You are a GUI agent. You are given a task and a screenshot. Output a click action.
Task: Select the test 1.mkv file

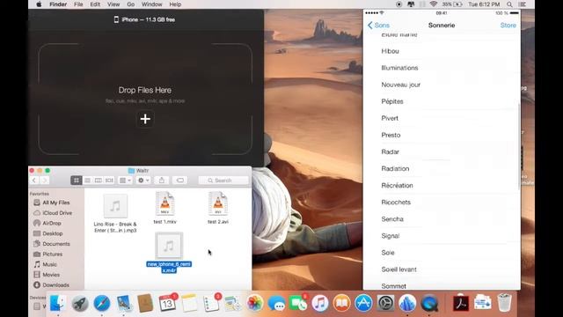point(165,208)
